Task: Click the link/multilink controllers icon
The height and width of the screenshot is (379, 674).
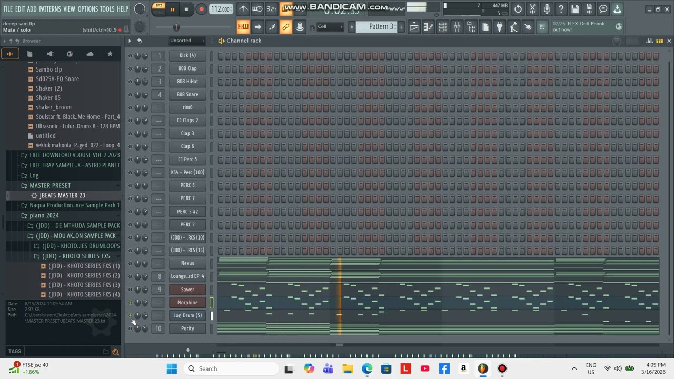Action: 286,27
